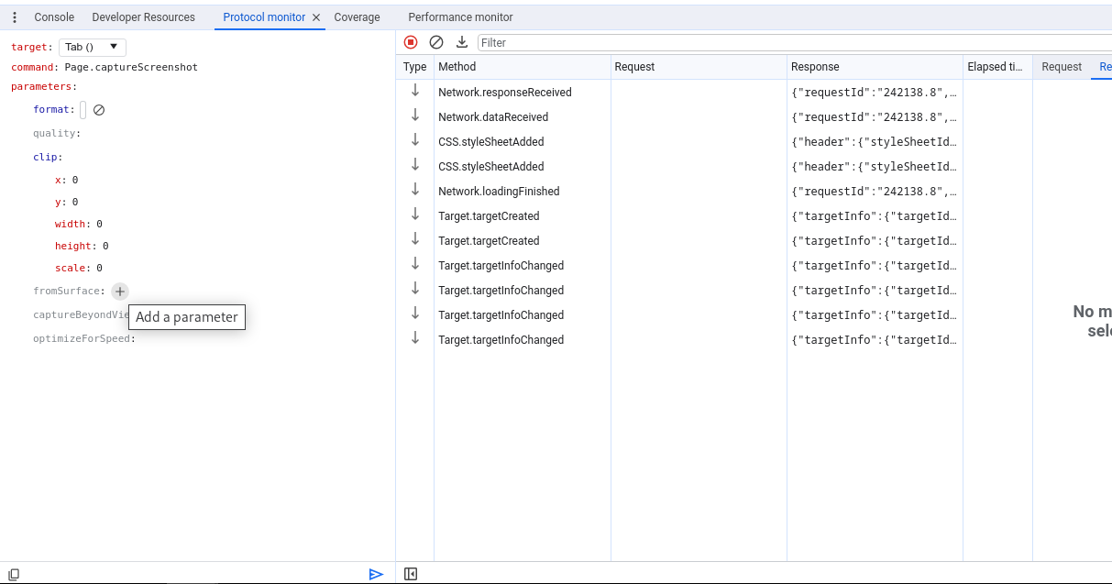Add a parameter to fromSurface
Viewport: 1112px width, 584px height.
pos(120,292)
